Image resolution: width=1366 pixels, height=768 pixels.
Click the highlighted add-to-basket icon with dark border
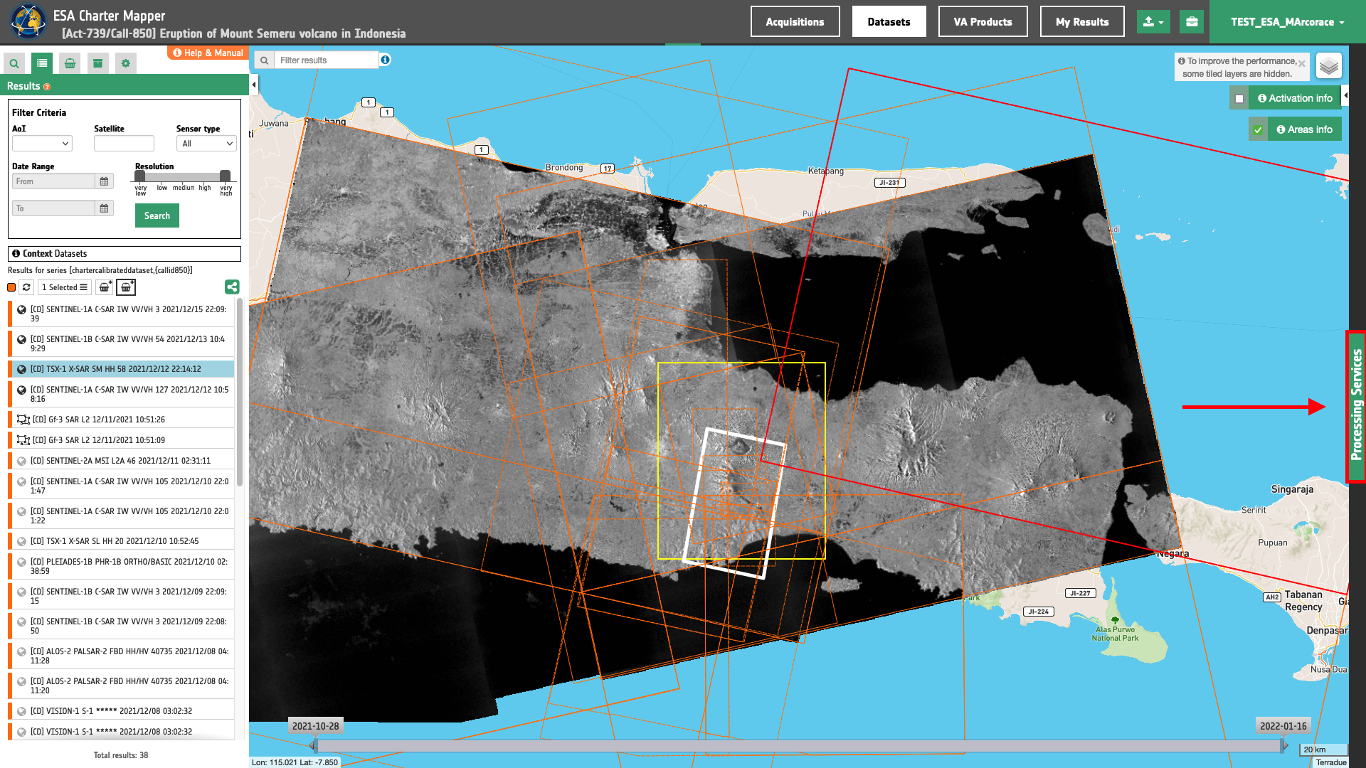[126, 287]
